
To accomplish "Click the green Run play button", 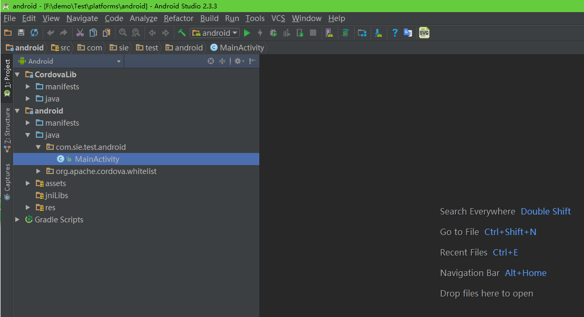I will click(x=247, y=33).
